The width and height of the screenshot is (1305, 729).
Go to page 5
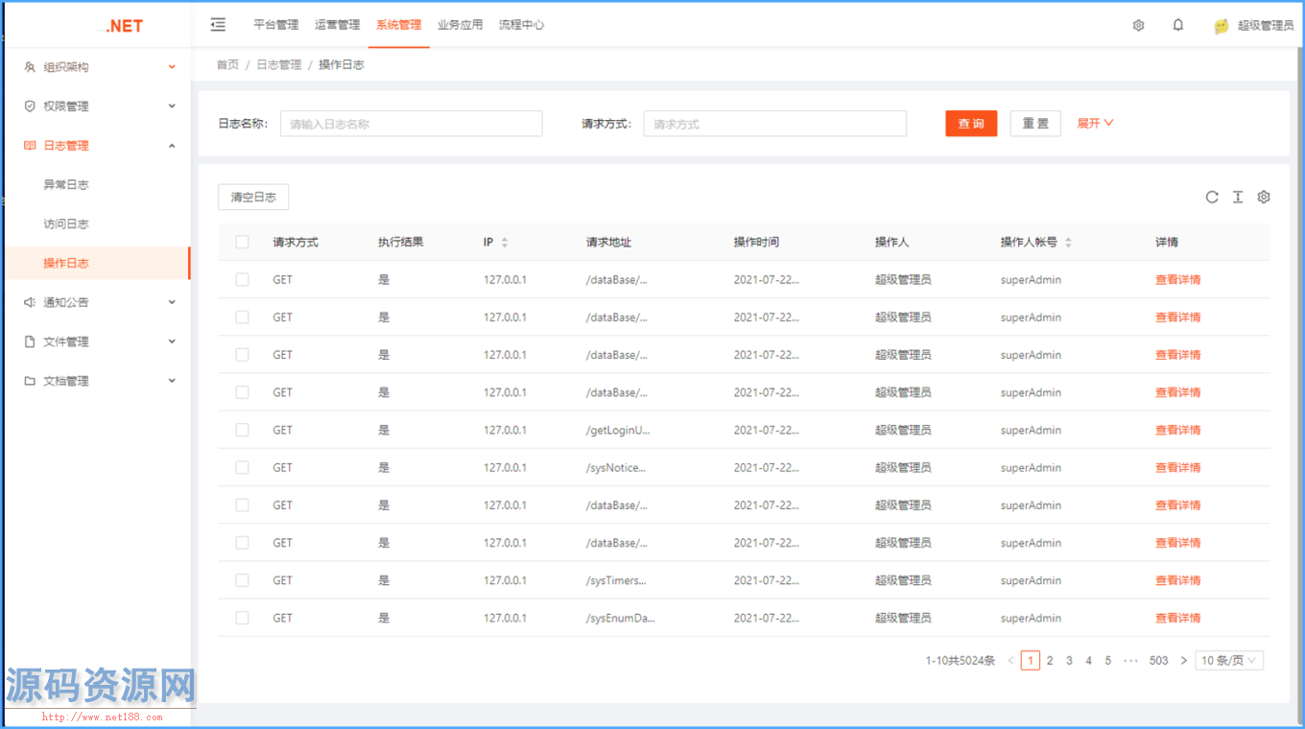coord(1108,661)
